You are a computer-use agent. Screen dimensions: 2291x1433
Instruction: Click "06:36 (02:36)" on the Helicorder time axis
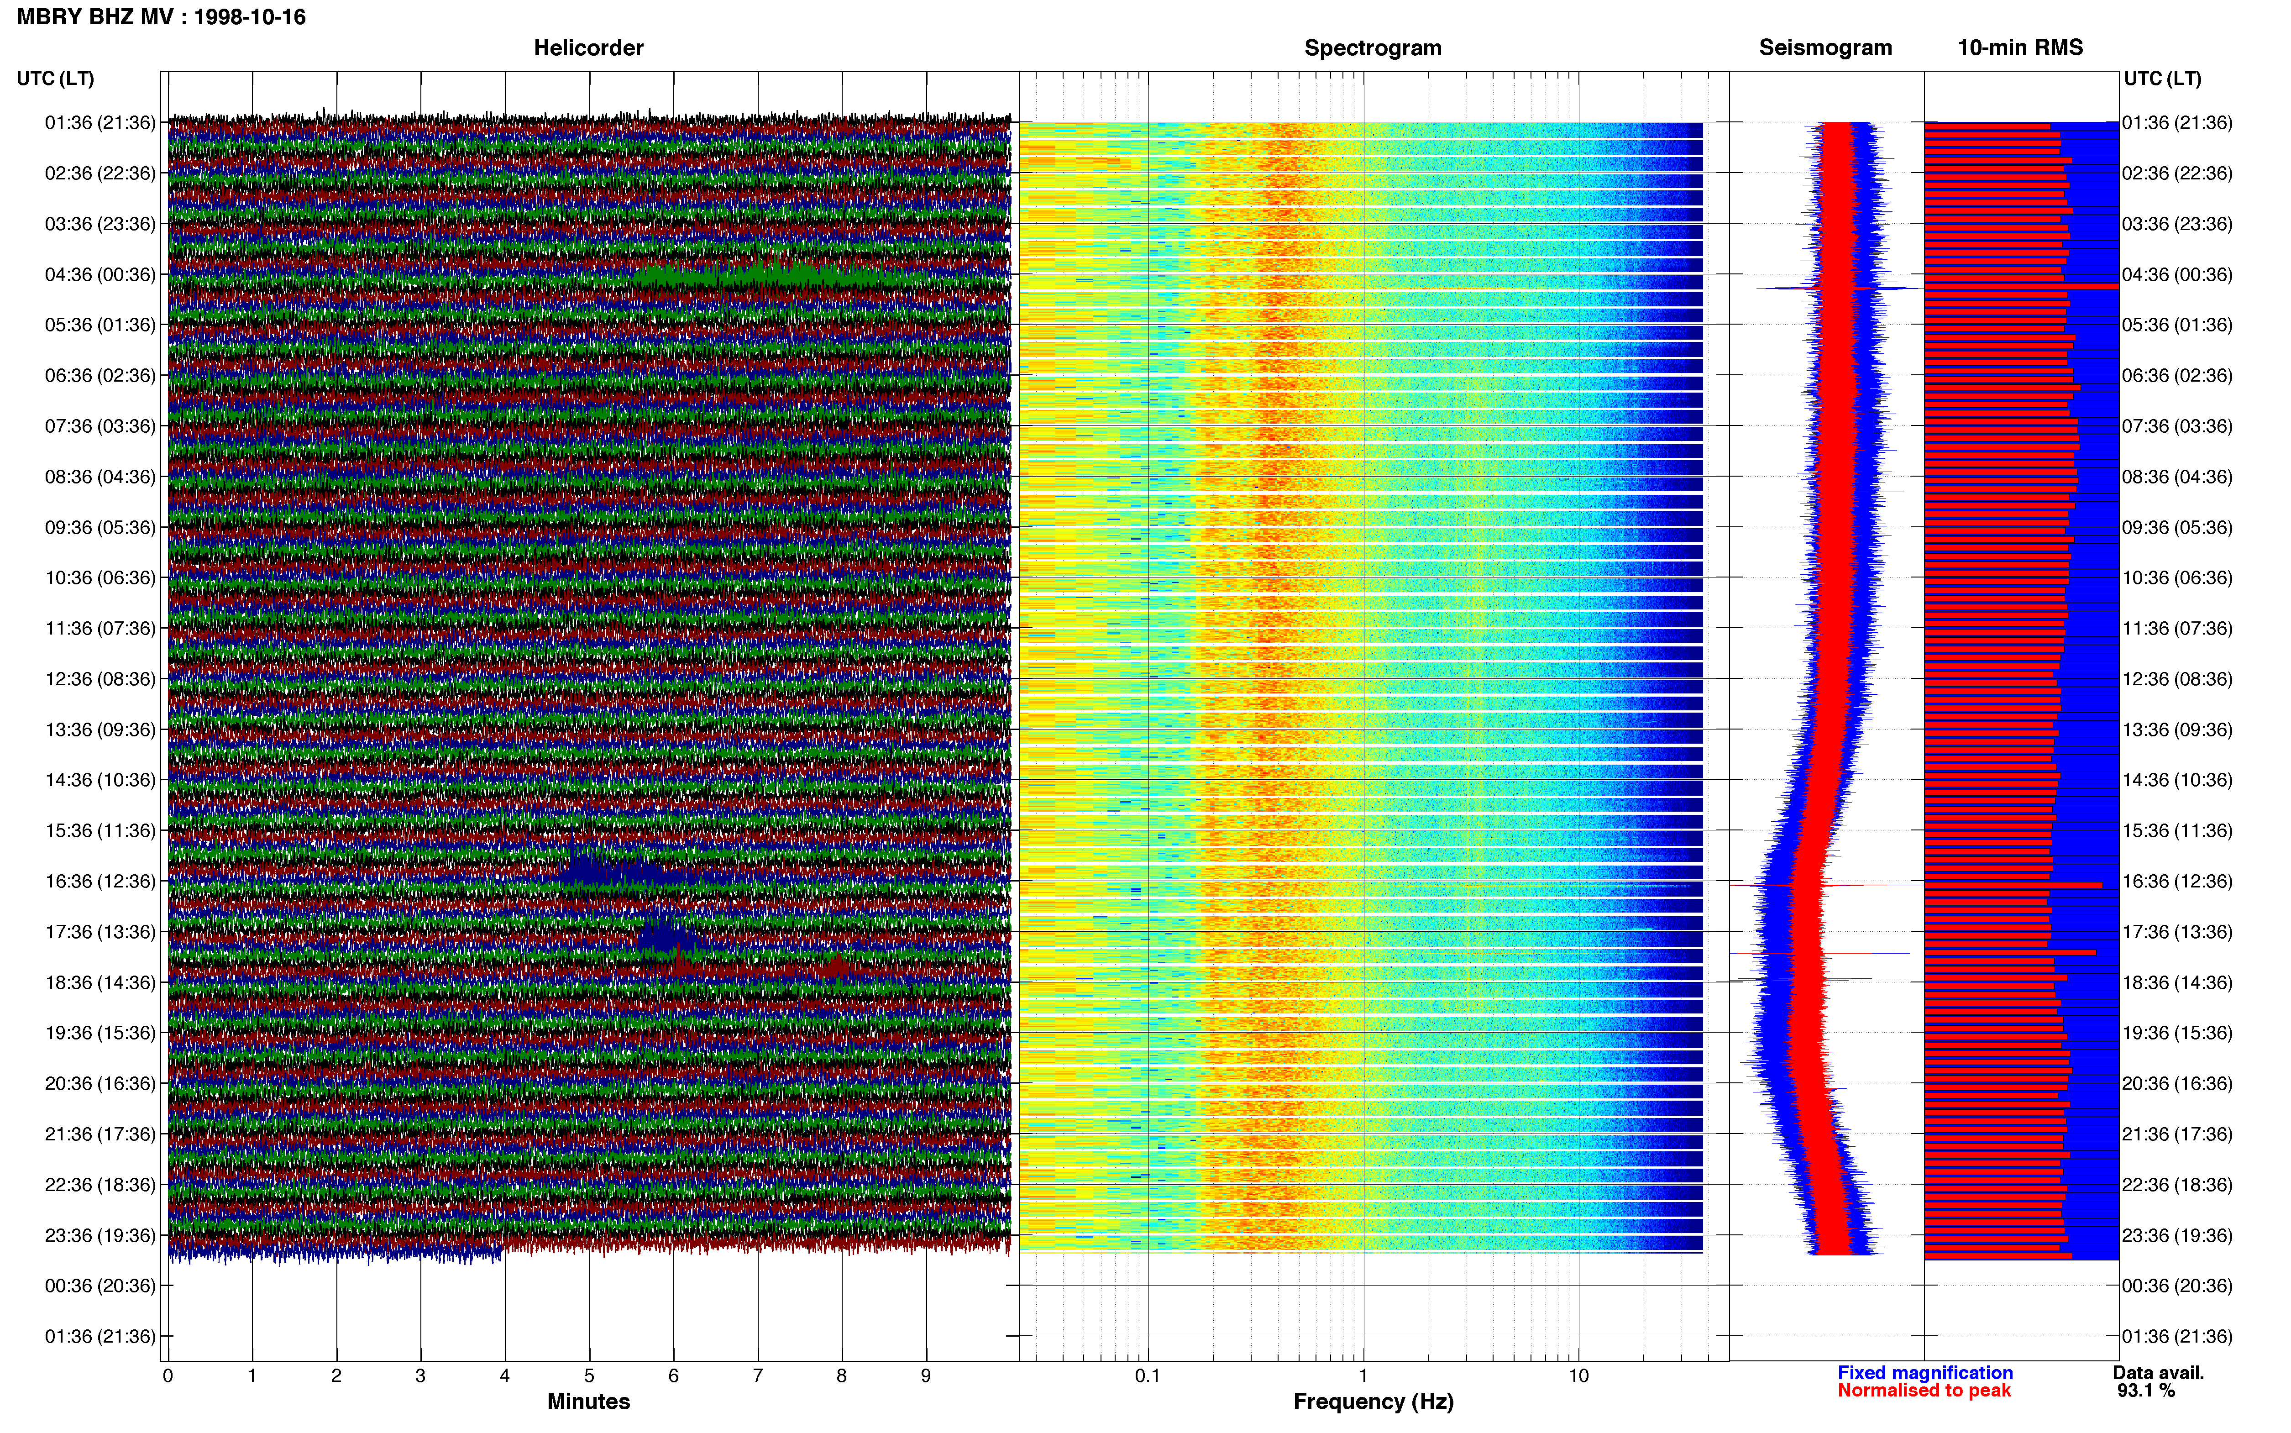click(x=100, y=375)
